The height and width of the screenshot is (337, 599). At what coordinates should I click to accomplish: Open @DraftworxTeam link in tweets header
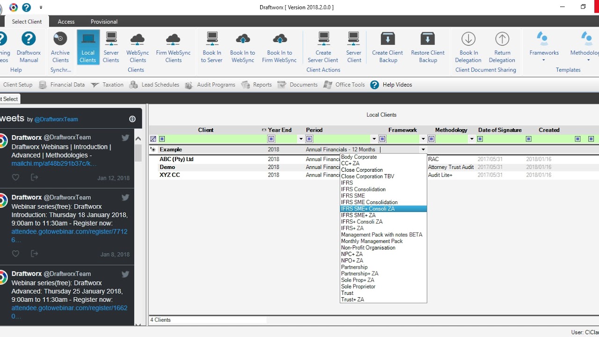click(x=56, y=119)
